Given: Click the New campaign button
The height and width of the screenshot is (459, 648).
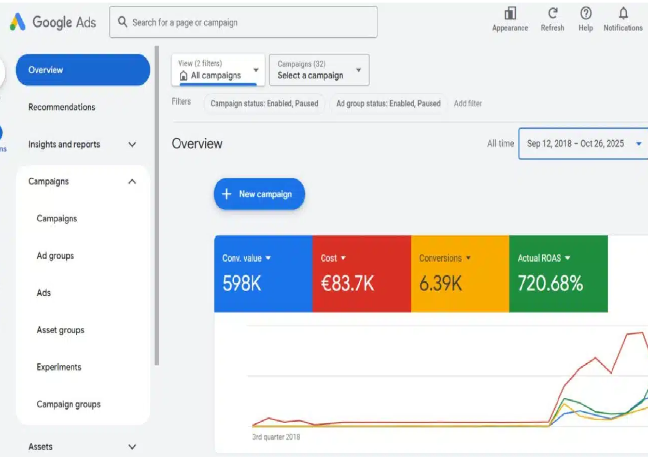Looking at the screenshot, I should coord(259,194).
